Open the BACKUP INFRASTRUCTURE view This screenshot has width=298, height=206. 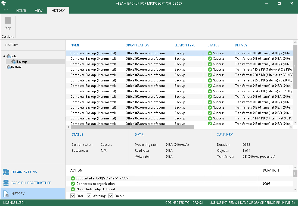click(x=31, y=183)
